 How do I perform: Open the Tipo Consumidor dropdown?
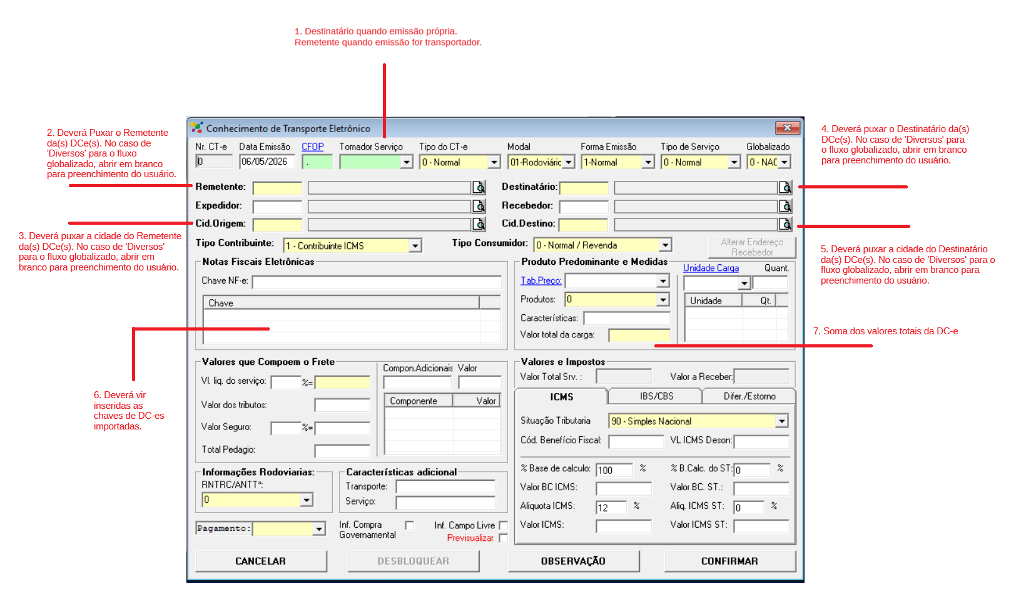coord(666,245)
